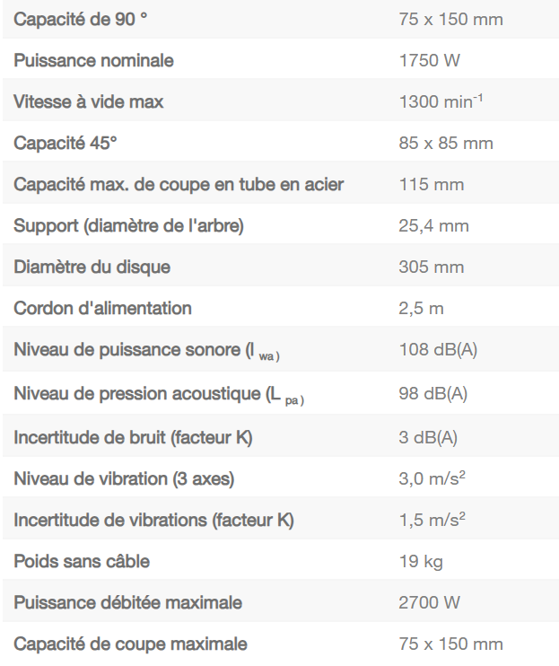Click the 1300 min⁻¹ speed value
Image resolution: width=559 pixels, height=666 pixels.
pos(441,102)
